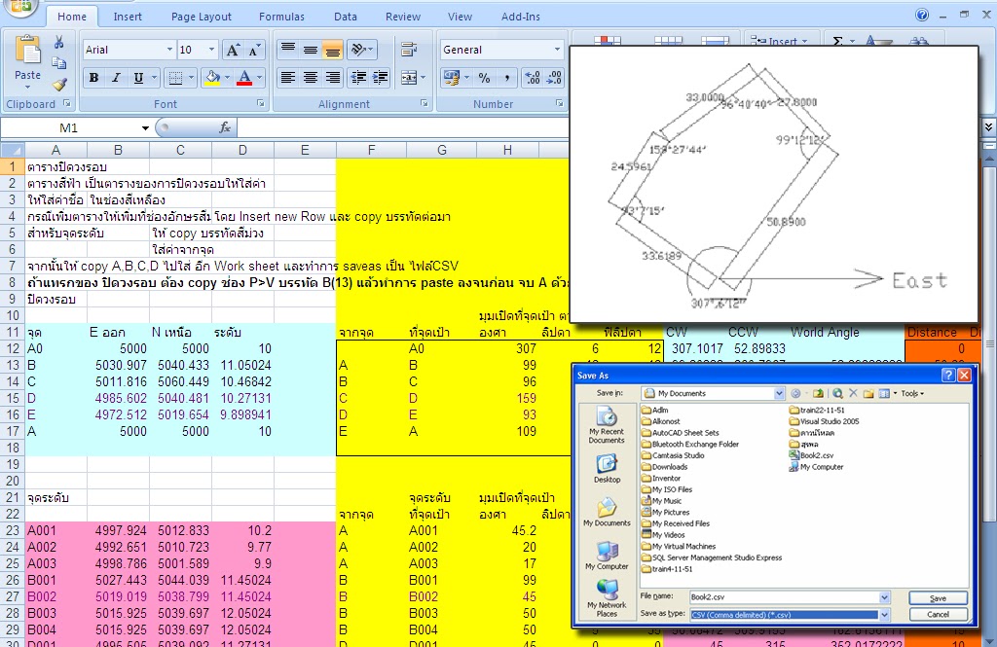This screenshot has width=997, height=647.
Task: Click the Save button in dialog
Action: (x=938, y=598)
